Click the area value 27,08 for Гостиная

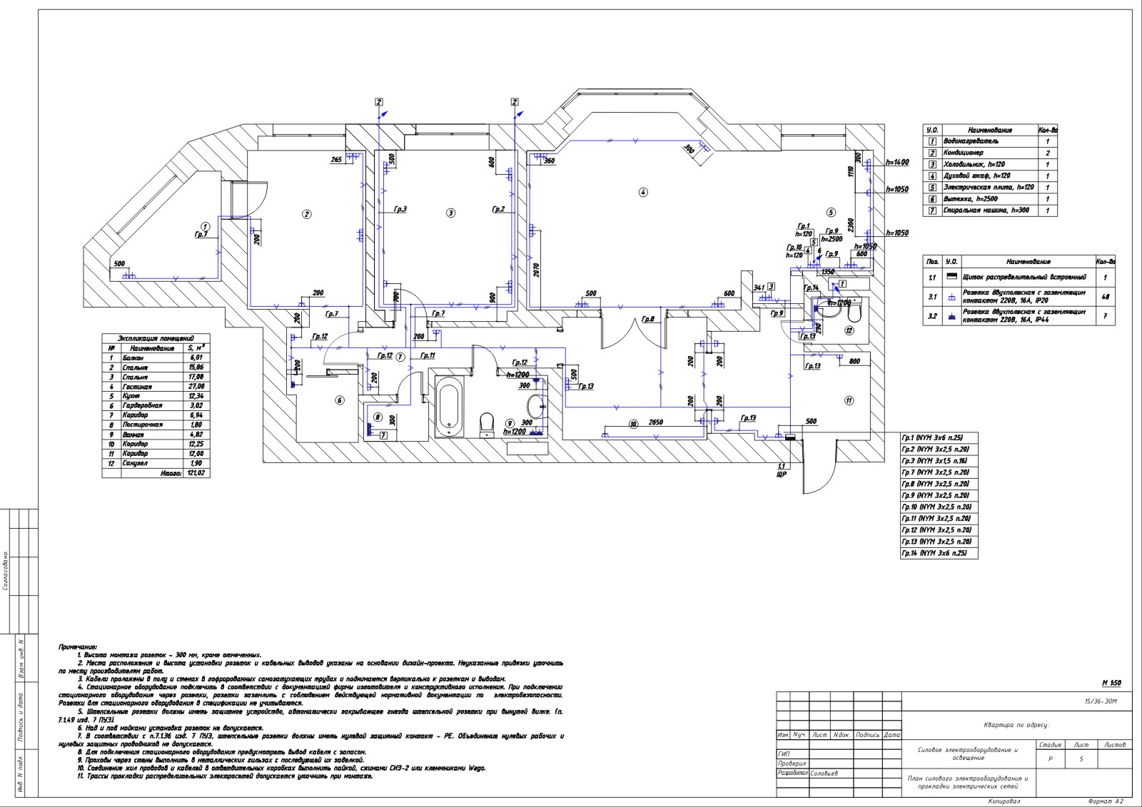pos(196,387)
